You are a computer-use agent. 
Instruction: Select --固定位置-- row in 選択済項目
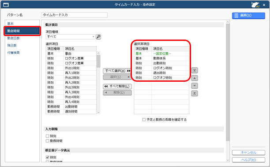[161, 54]
